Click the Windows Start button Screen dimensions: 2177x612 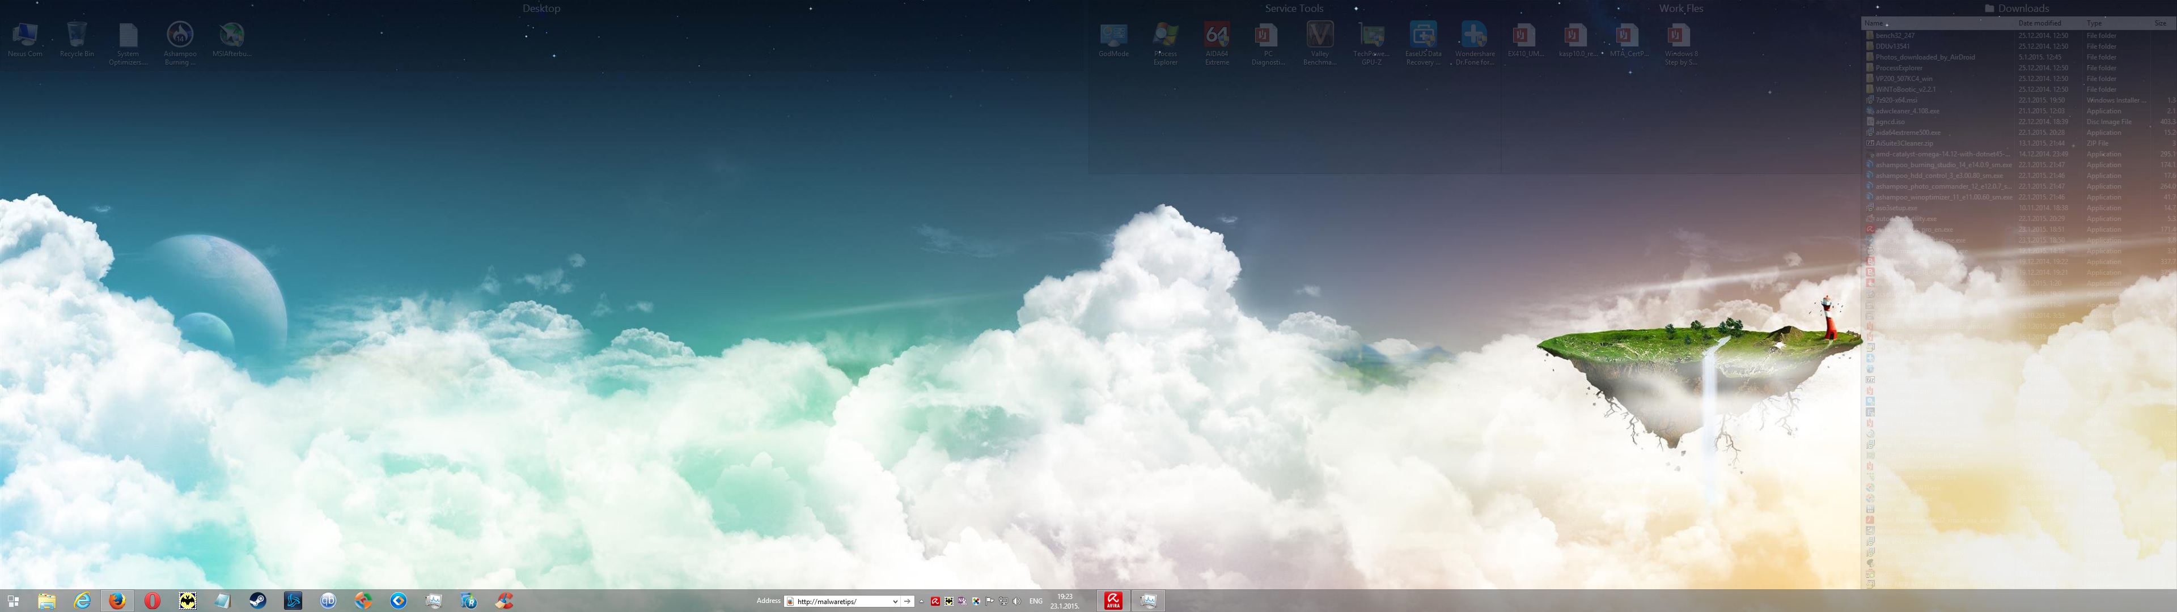[x=12, y=600]
